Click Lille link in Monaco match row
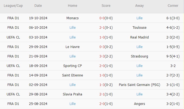 click(139, 18)
